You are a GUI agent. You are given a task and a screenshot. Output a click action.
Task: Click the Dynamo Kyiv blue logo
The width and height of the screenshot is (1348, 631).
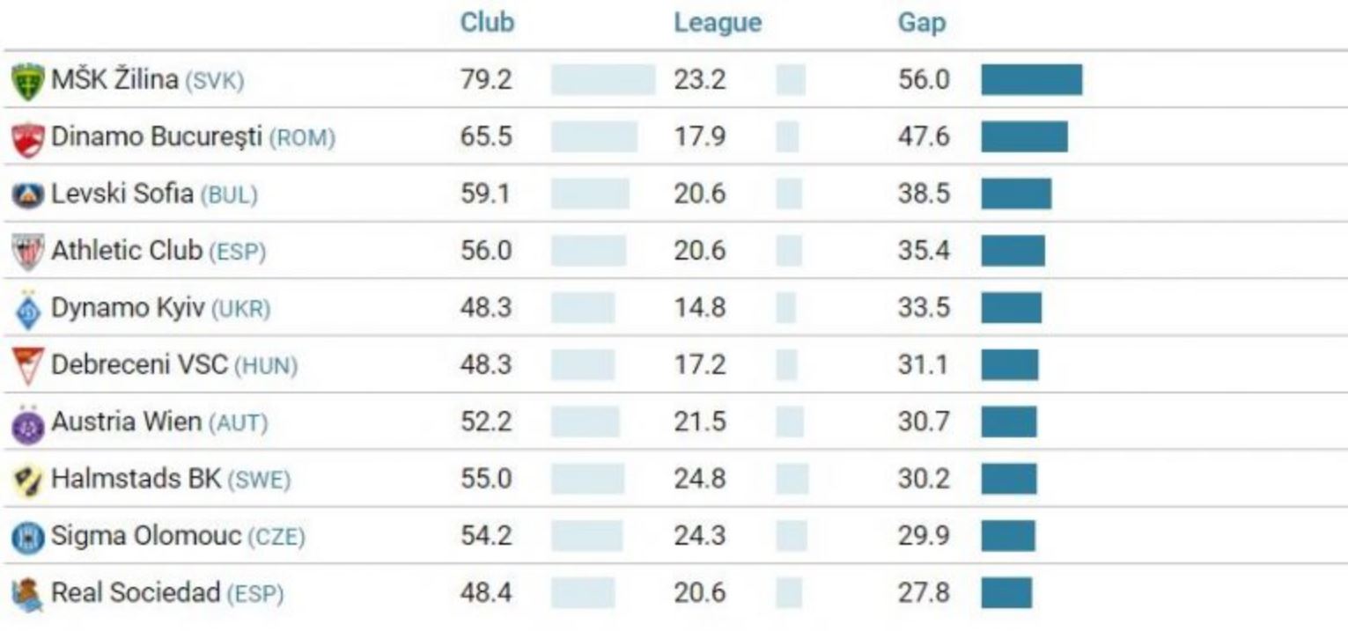pos(27,309)
